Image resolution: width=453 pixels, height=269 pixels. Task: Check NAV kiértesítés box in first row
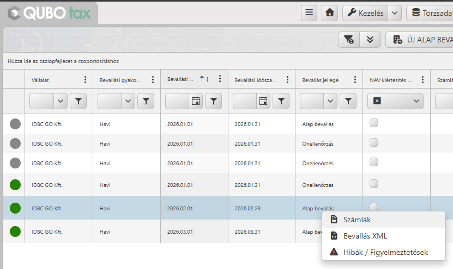pyautogui.click(x=374, y=123)
